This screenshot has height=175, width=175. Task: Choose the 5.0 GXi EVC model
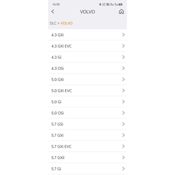[x=87, y=91]
